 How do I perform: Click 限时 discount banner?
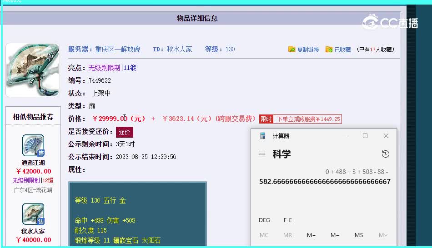[x=301, y=119]
